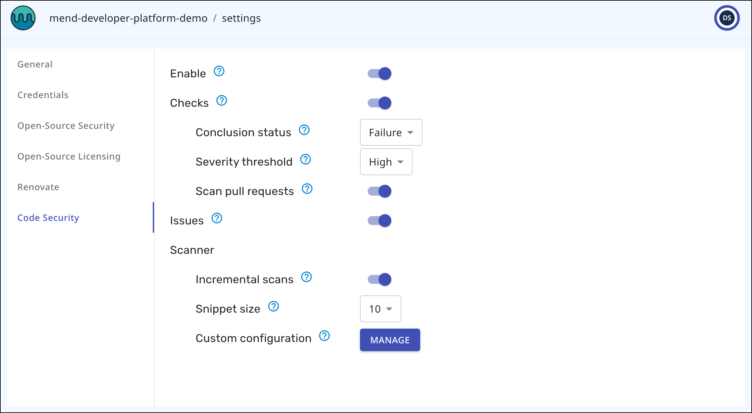752x413 pixels.
Task: Click help icon next to Enable
Action: pos(219,71)
